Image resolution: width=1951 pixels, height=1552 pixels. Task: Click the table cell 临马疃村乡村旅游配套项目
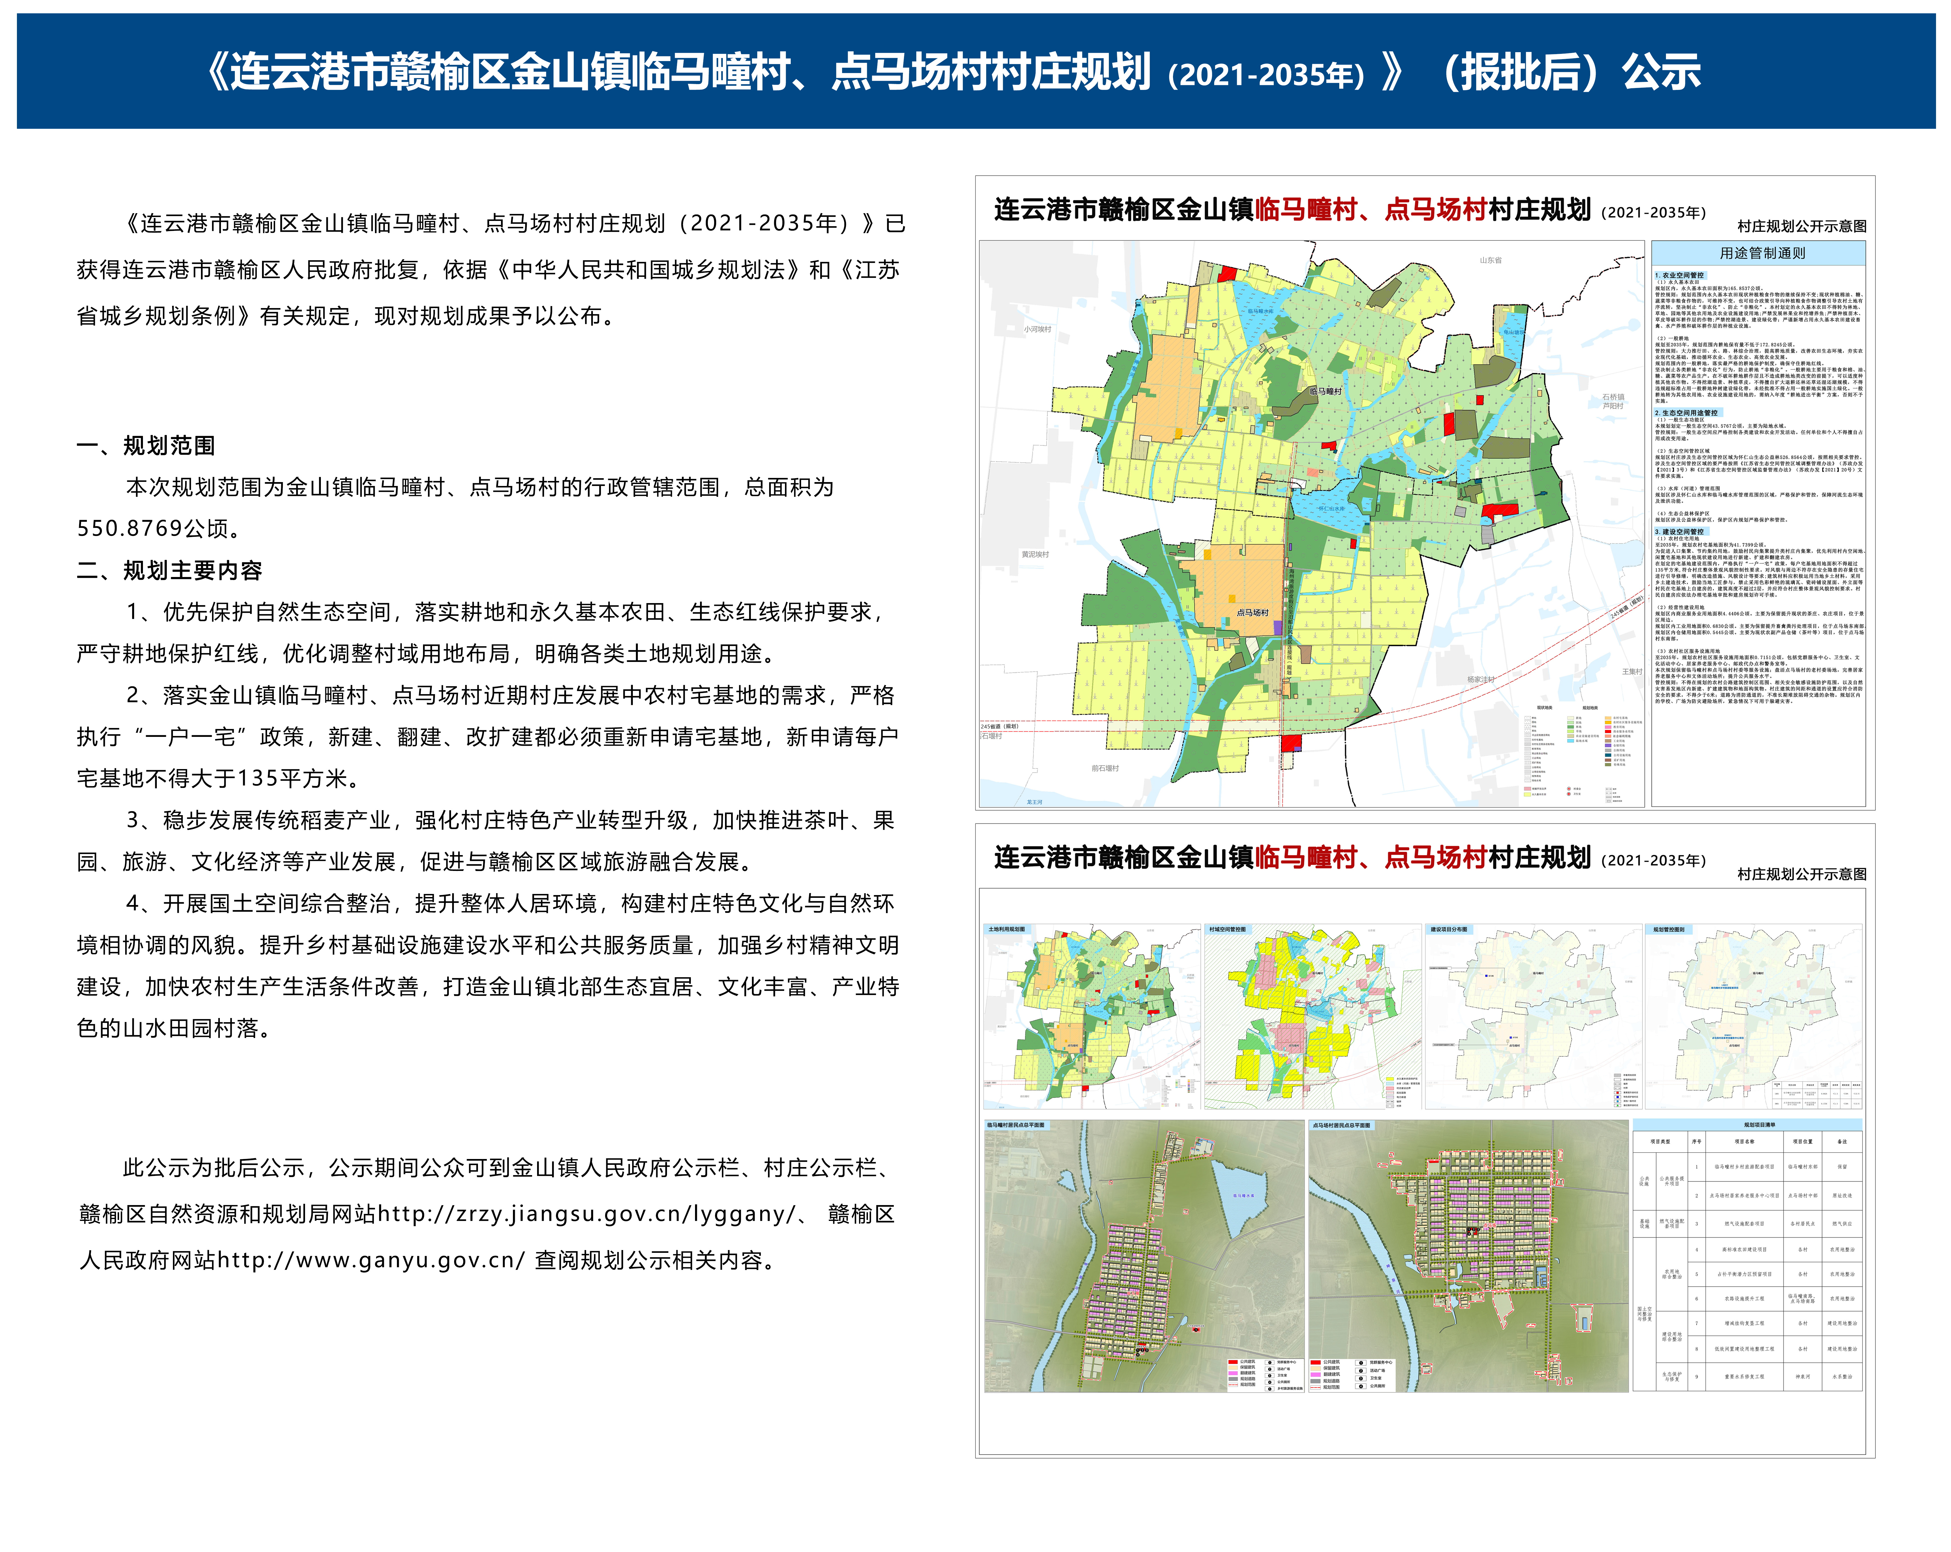click(1745, 1167)
